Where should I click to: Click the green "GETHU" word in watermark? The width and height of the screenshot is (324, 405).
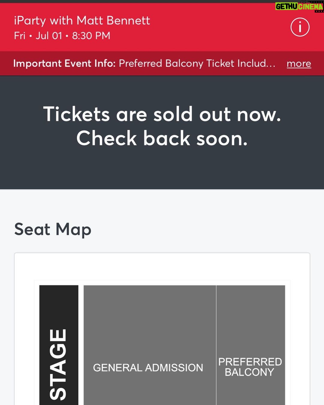[x=287, y=6]
